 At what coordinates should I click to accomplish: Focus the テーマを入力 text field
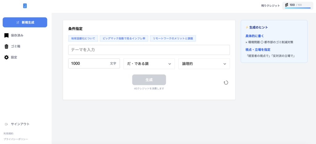coord(149,50)
